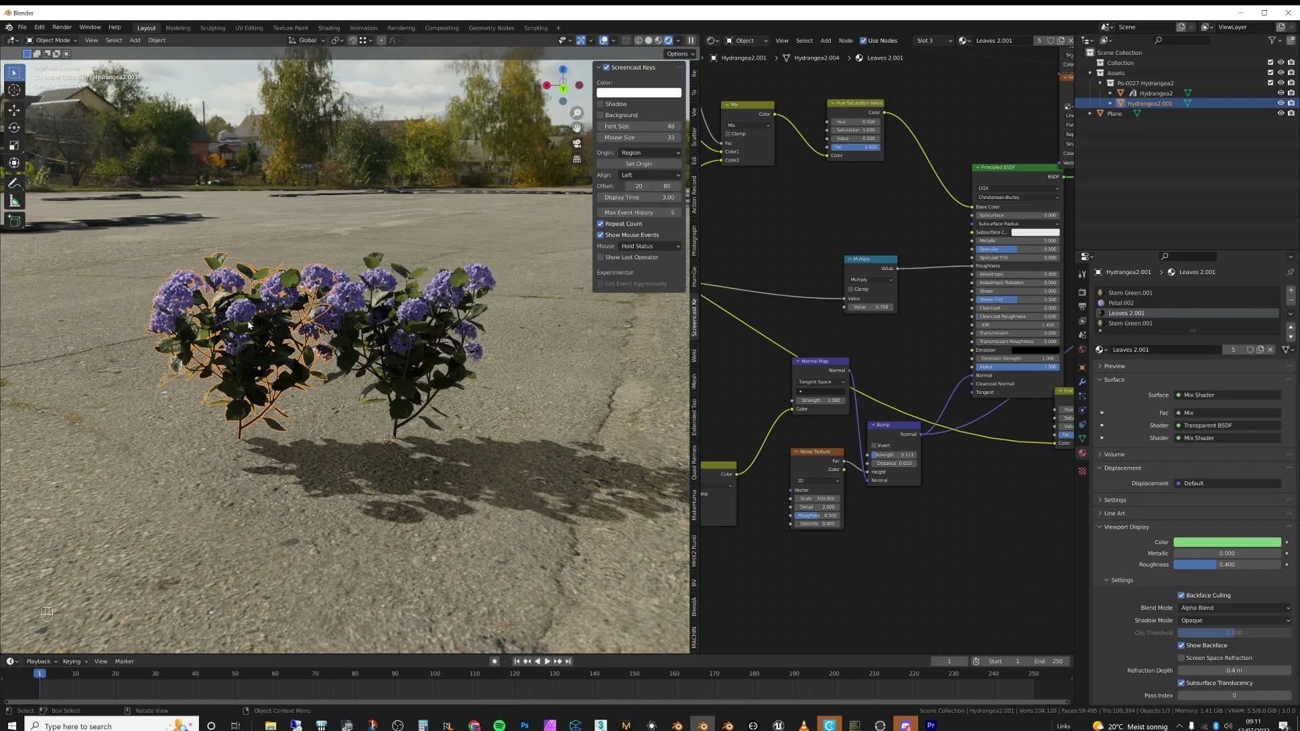Viewport: 1300px width, 731px height.
Task: Click the zoom magnifier viewport navigation icon
Action: [577, 112]
